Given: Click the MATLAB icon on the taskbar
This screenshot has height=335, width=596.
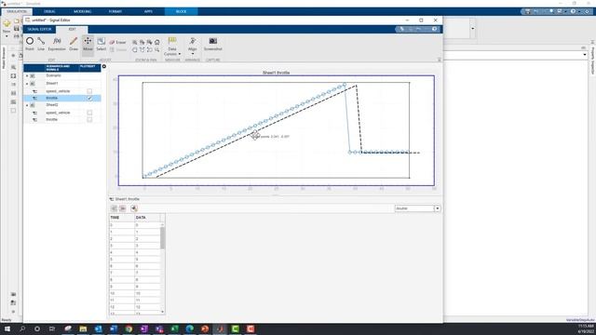Looking at the screenshot, I should pos(220,328).
